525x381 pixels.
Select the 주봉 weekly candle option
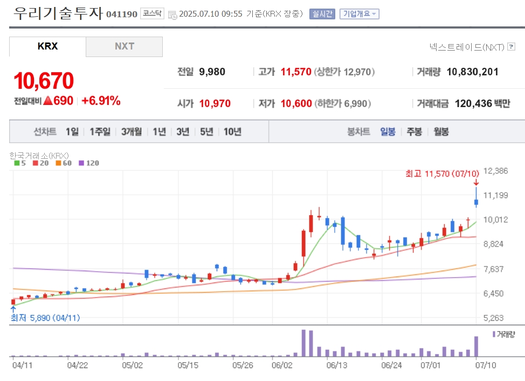[414, 132]
